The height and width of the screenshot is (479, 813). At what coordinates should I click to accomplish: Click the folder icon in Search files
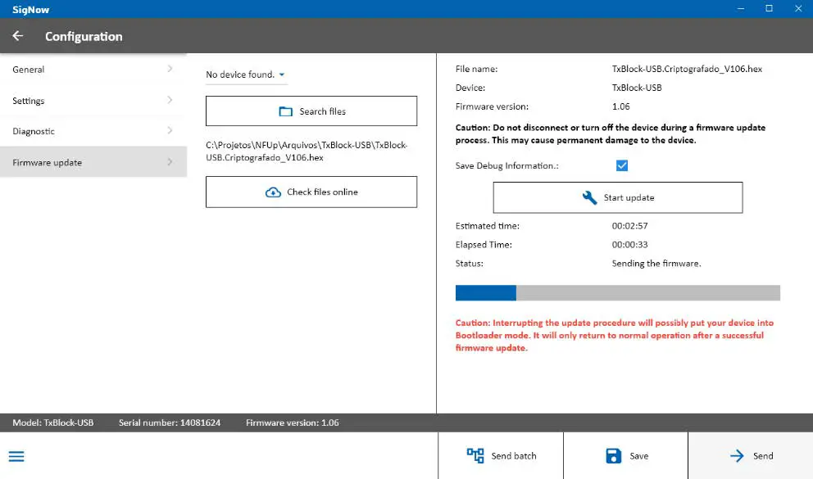tap(286, 111)
